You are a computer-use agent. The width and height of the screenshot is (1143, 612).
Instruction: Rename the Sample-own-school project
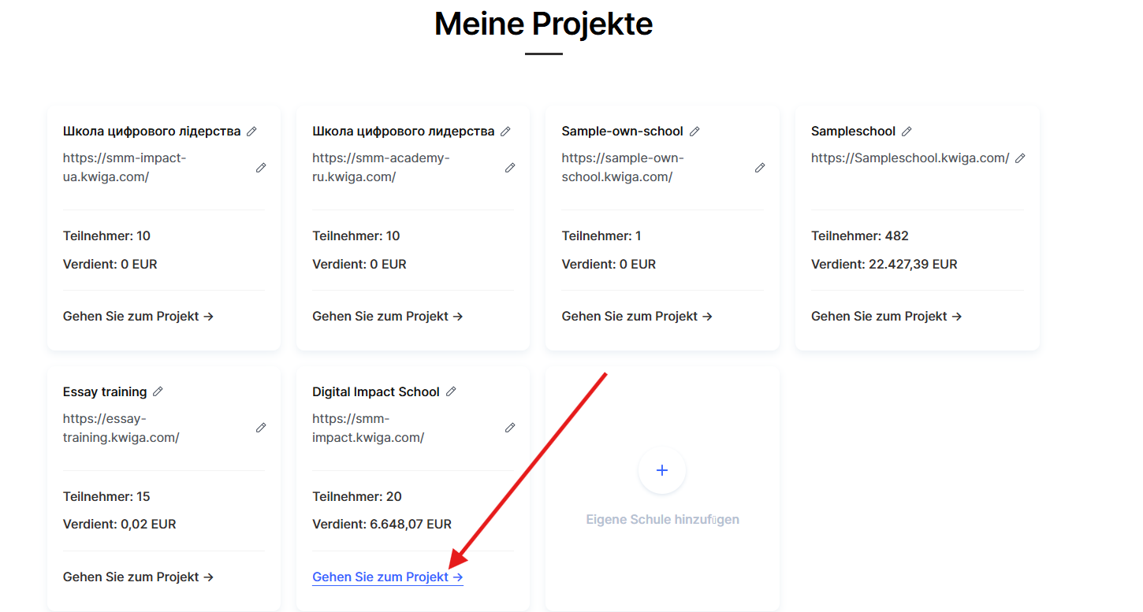[x=694, y=132]
